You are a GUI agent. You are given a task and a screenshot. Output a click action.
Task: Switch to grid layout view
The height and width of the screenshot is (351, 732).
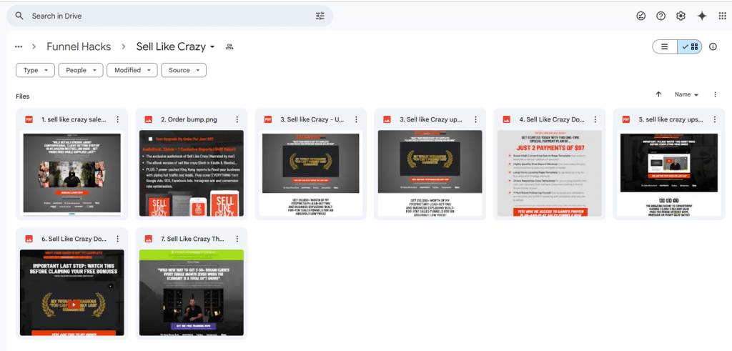[x=690, y=46]
